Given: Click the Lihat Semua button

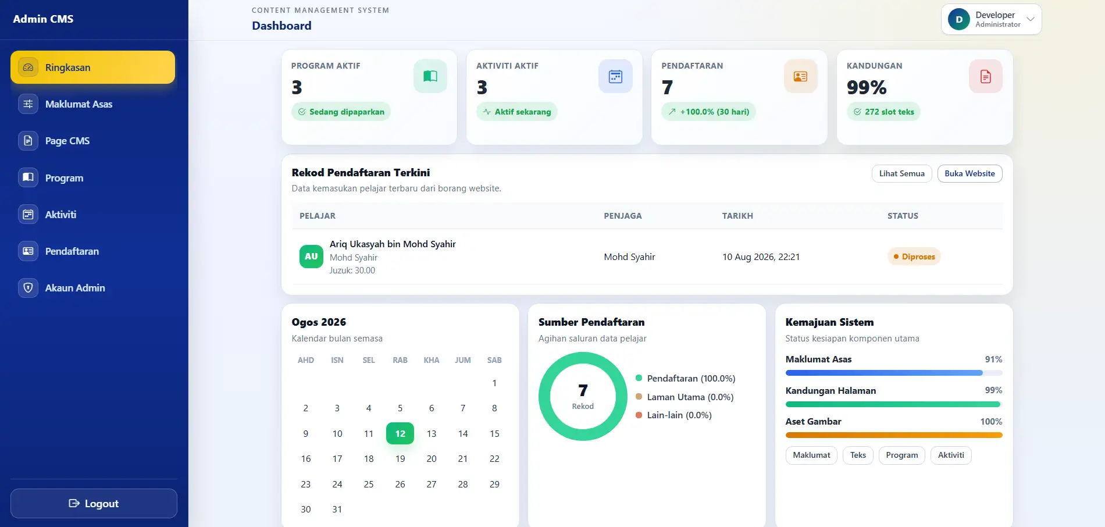Looking at the screenshot, I should coord(901,173).
